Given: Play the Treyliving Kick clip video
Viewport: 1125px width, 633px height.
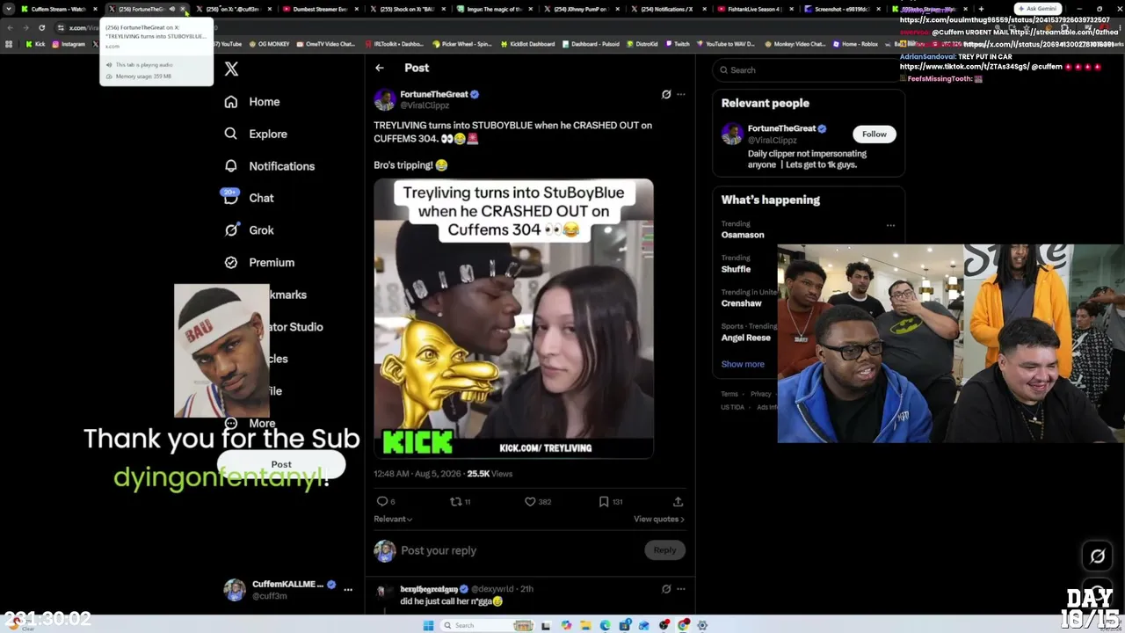Looking at the screenshot, I should 513,319.
